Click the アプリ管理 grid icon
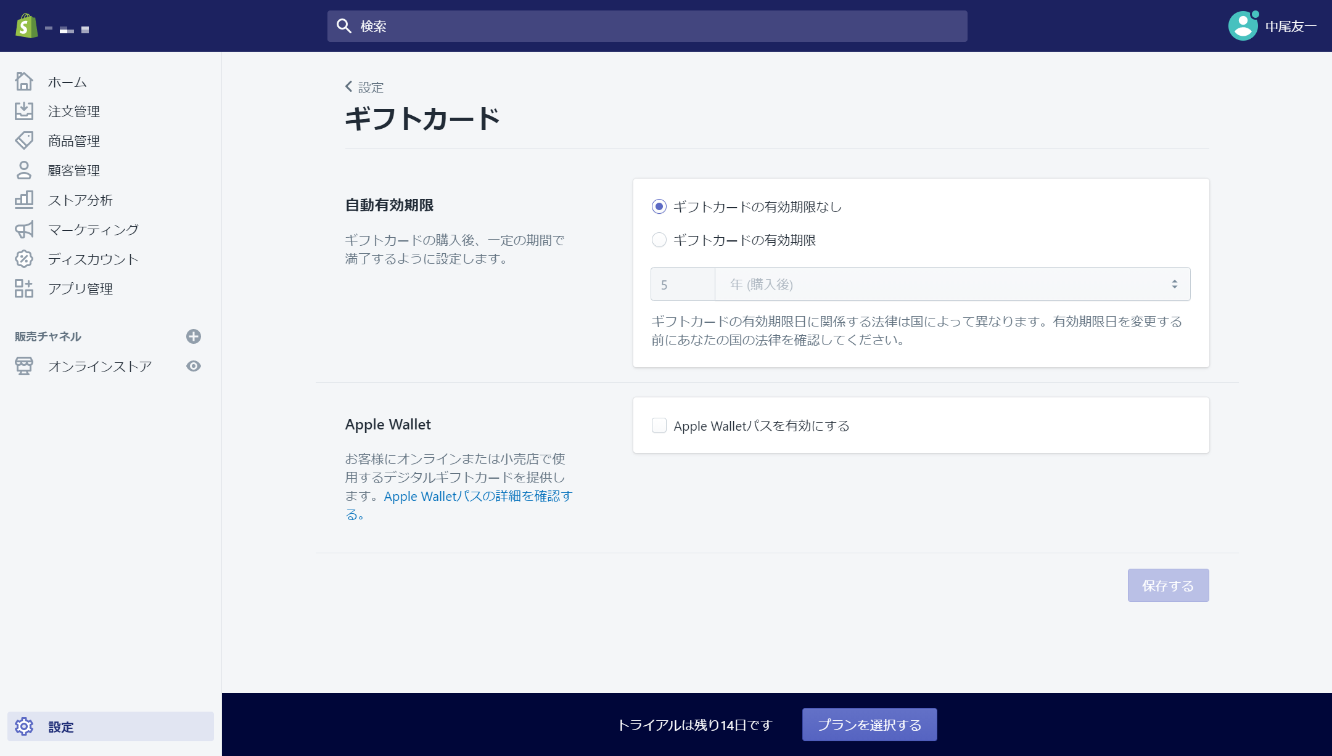Viewport: 1332px width, 756px height. pyautogui.click(x=24, y=288)
